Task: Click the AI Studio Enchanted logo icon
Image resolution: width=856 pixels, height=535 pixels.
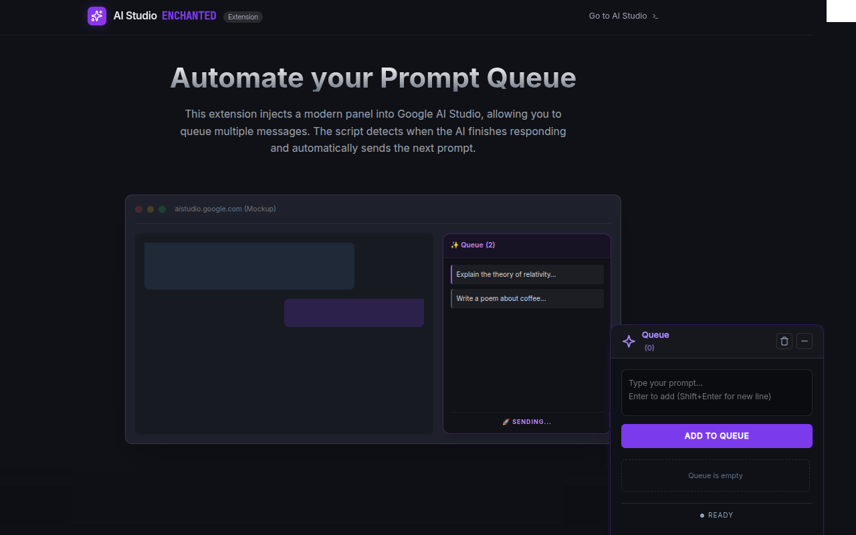Action: 97,16
